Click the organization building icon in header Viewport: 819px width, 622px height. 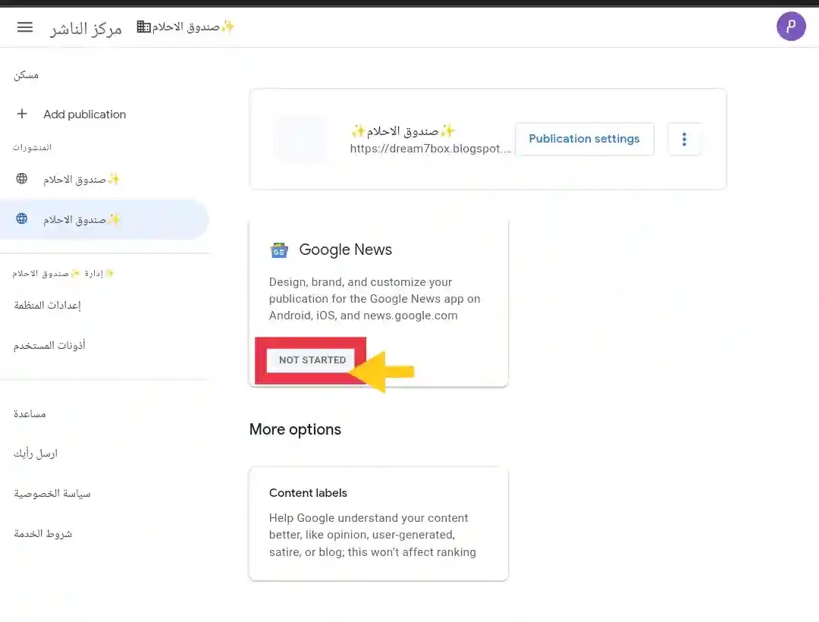(143, 27)
